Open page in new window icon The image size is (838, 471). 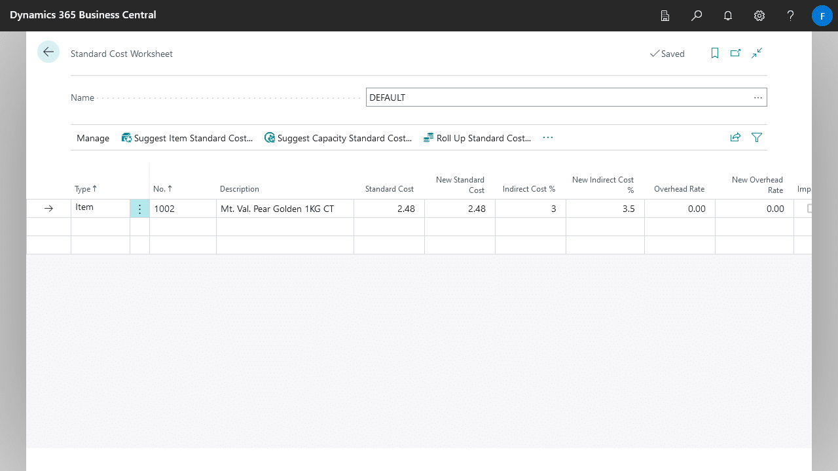[x=736, y=54]
